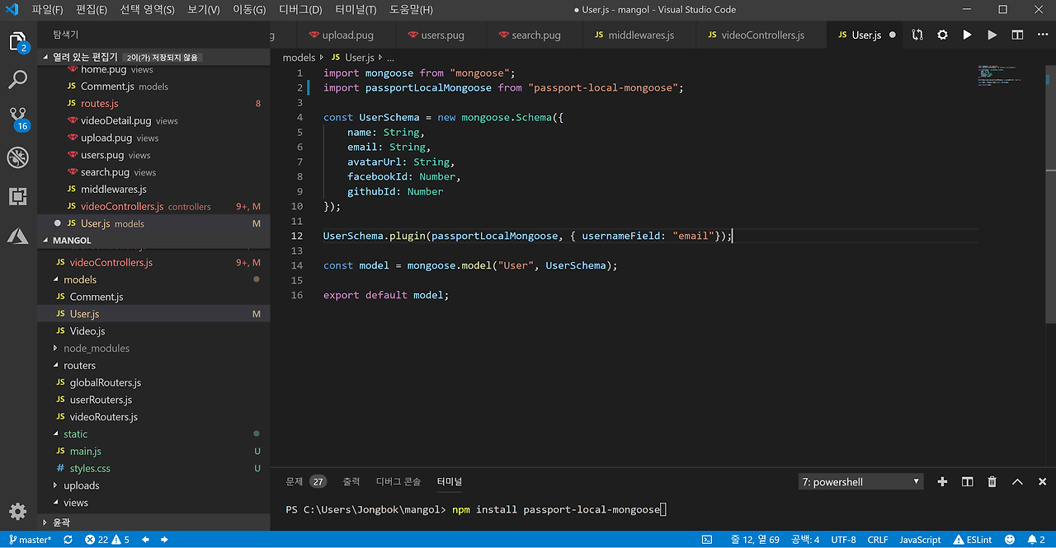The height and width of the screenshot is (548, 1056).
Task: Kill terminal with the trash icon
Action: pos(992,481)
